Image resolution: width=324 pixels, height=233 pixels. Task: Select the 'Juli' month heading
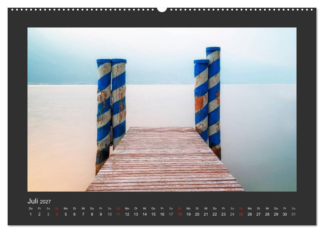(x=33, y=201)
